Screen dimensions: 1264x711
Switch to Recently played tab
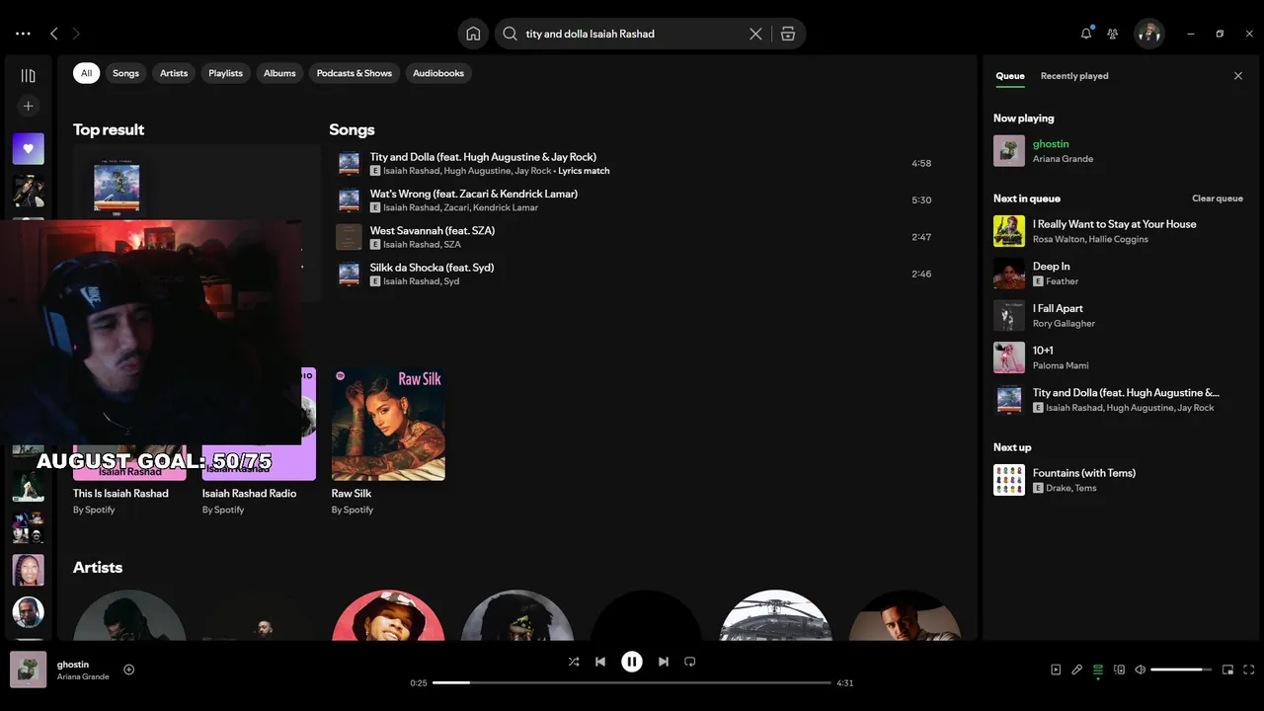(1074, 76)
